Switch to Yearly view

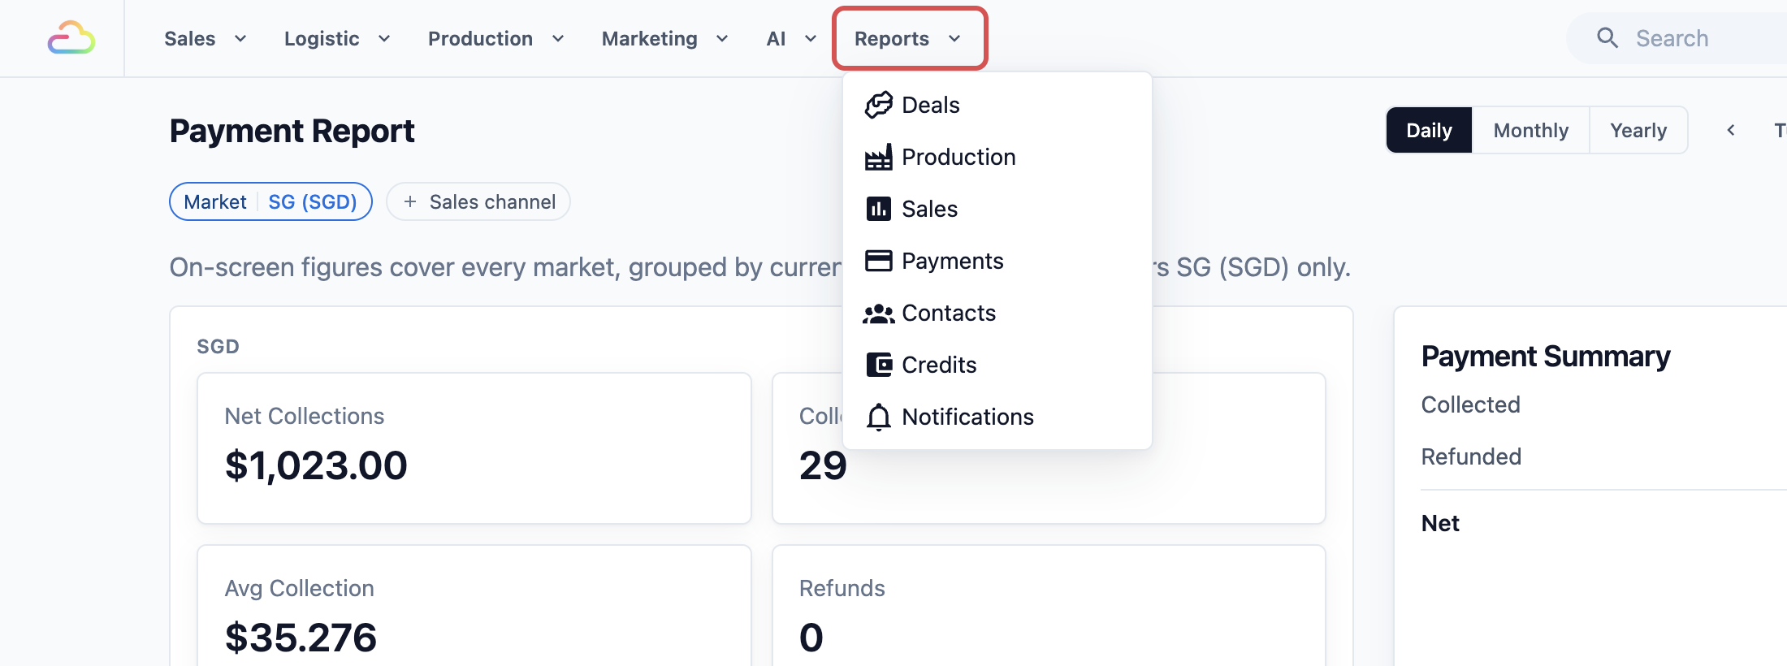coord(1638,130)
